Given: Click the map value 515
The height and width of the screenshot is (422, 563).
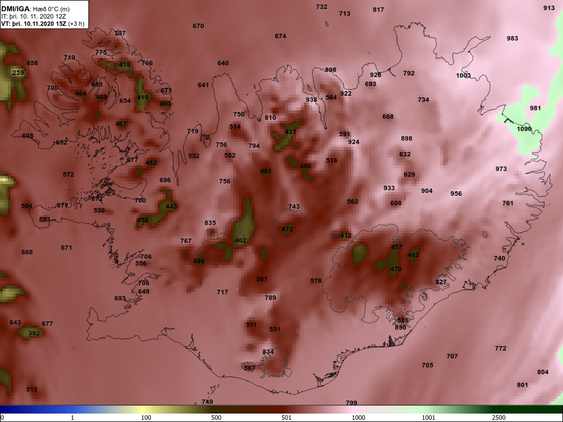Looking at the screenshot, I should tap(32, 389).
